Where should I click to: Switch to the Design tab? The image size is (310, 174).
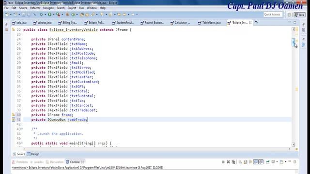33,154
